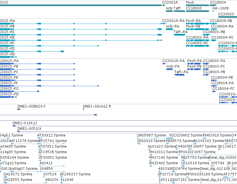The image size is (237, 184).
Task: Click the GH24272.5prime EST label
Action: click(x=18, y=174)
